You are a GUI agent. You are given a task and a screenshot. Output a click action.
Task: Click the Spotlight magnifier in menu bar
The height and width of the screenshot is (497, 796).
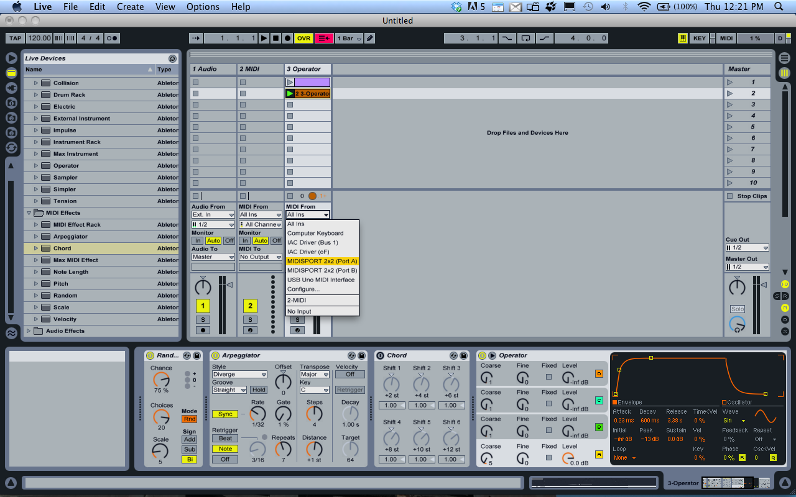[778, 7]
